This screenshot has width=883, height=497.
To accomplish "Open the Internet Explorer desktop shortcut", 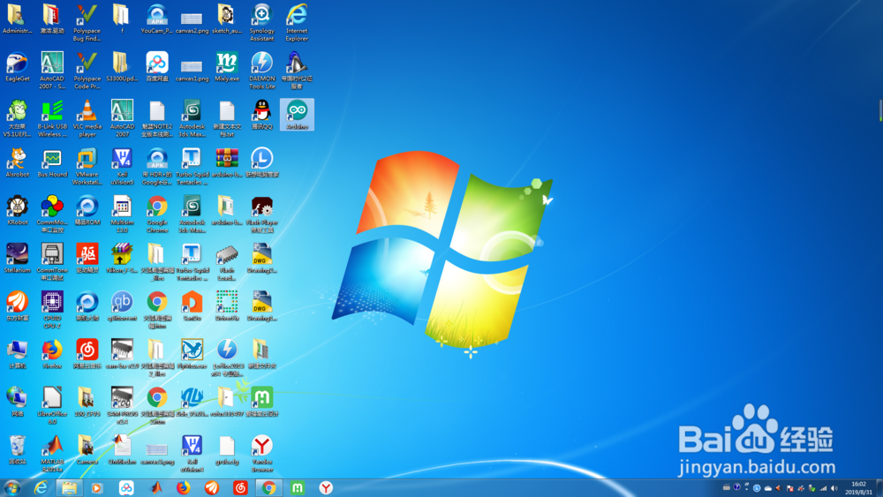I will (x=297, y=23).
